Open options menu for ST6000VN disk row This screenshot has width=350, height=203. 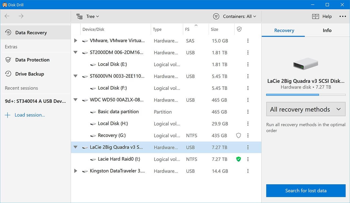[248, 76]
